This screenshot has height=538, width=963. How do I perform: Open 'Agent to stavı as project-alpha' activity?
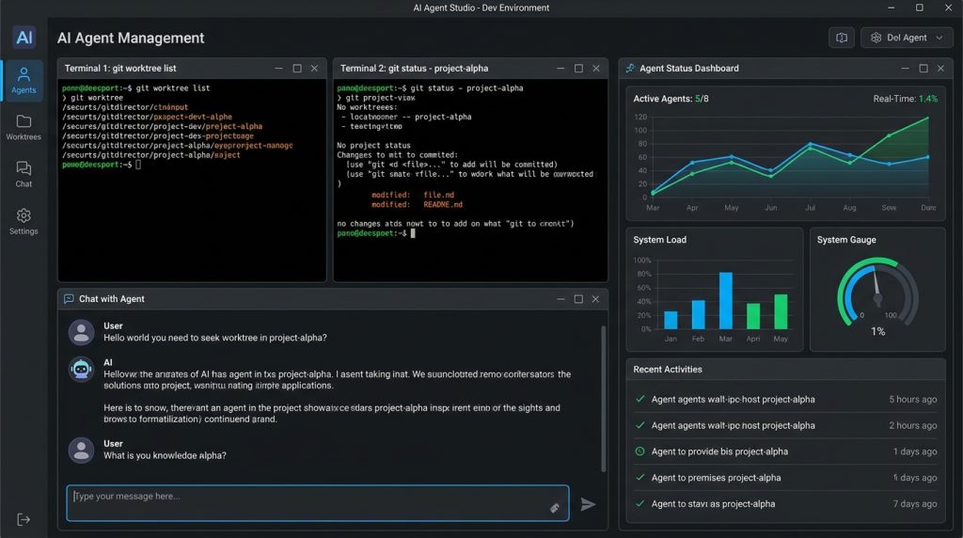[x=785, y=503]
